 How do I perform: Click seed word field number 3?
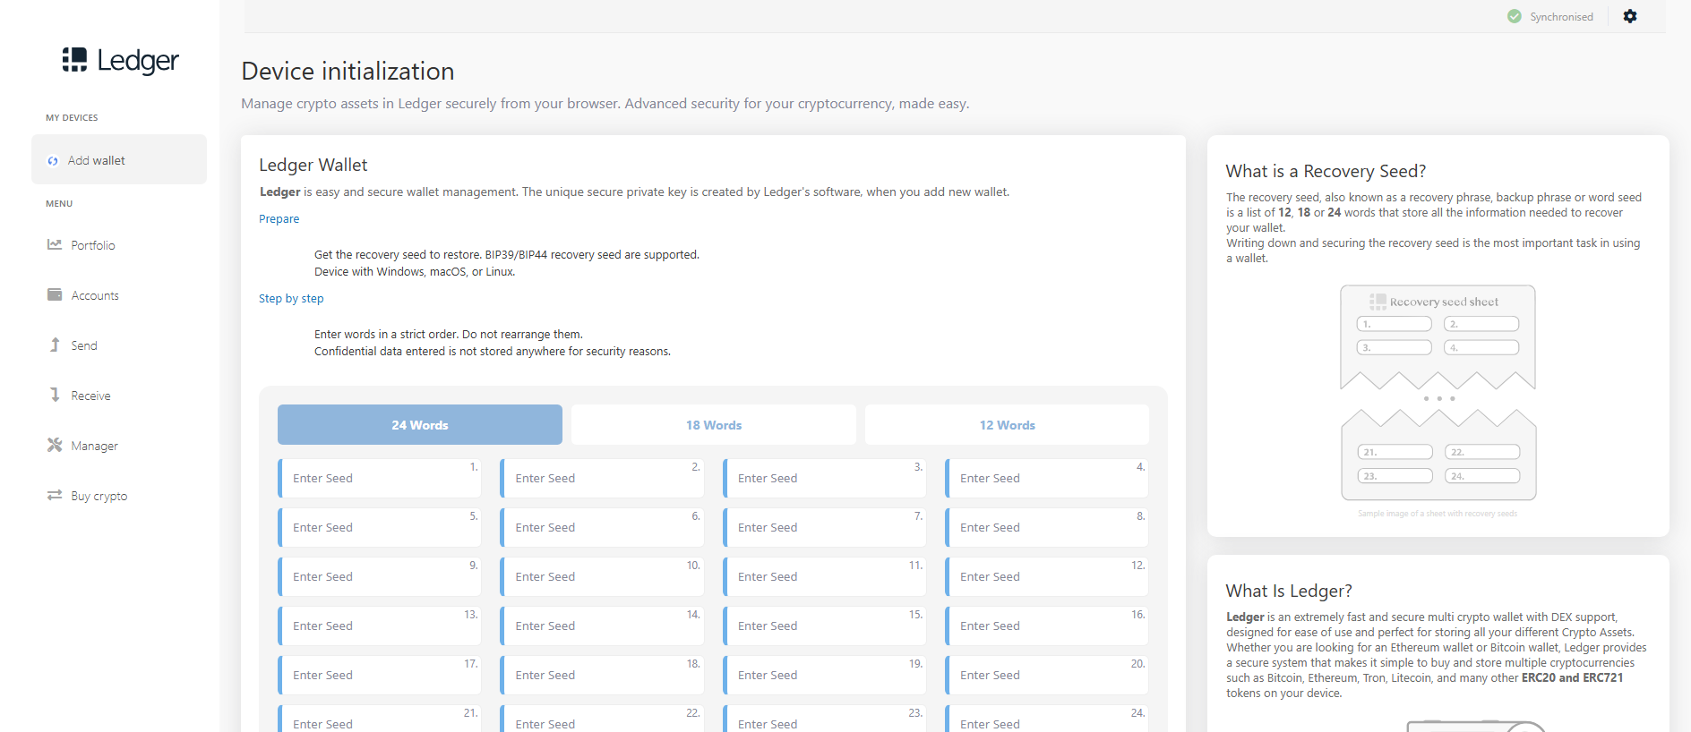coord(825,478)
